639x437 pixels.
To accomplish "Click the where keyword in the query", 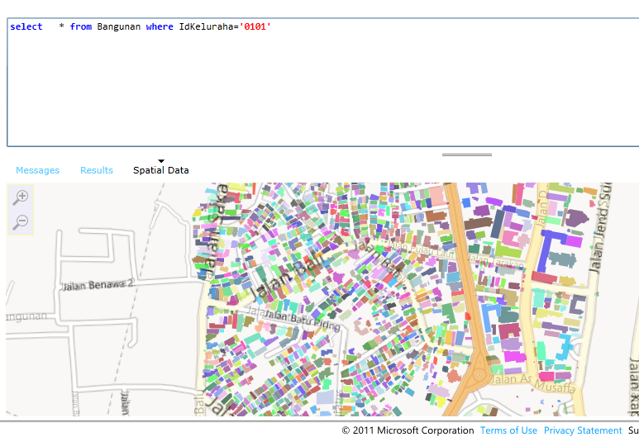I will (x=160, y=27).
